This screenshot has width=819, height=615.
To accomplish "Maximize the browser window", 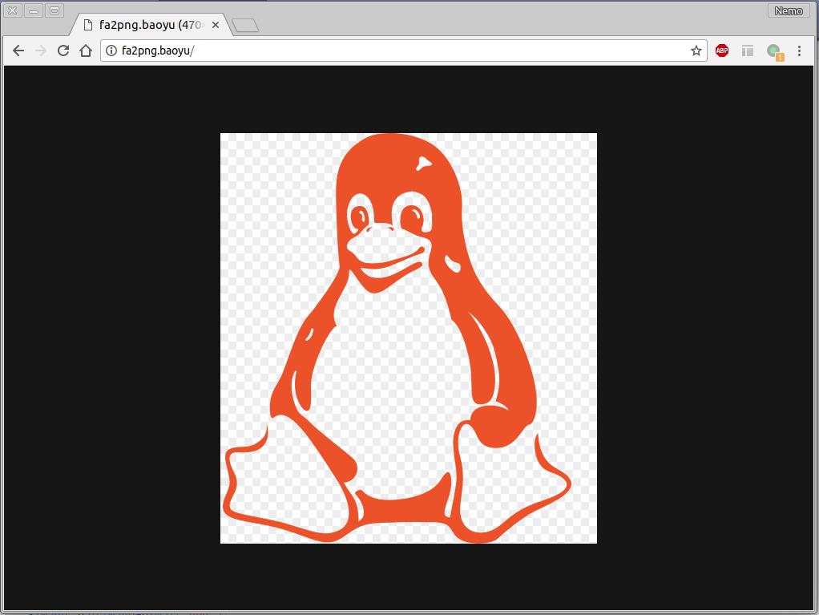I will coord(54,10).
